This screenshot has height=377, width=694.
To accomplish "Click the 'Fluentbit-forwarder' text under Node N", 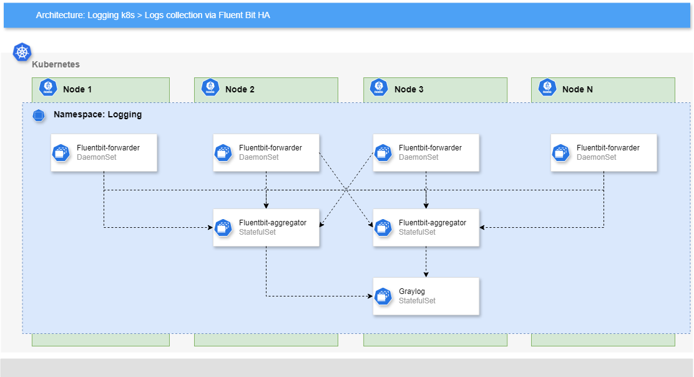I will point(608,148).
